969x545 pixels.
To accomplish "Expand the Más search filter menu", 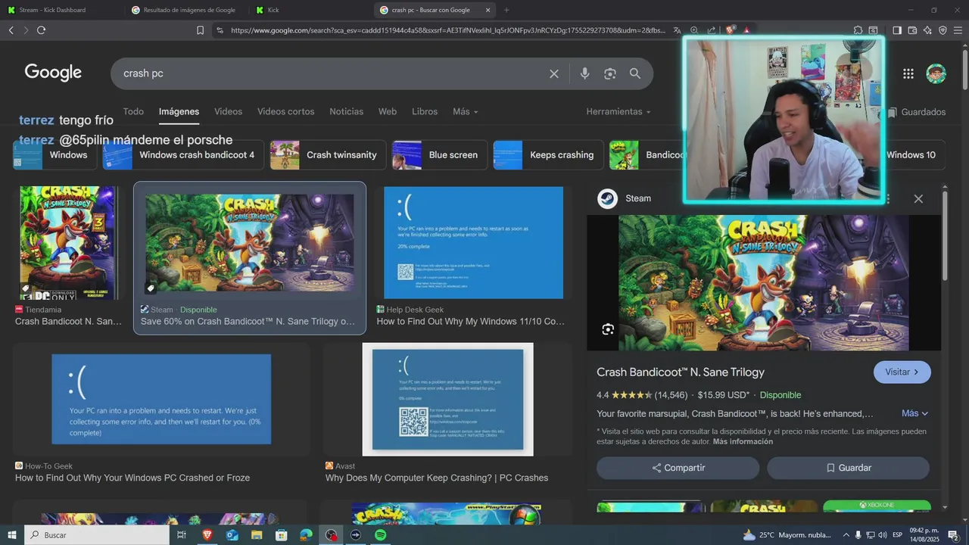I will click(x=466, y=111).
